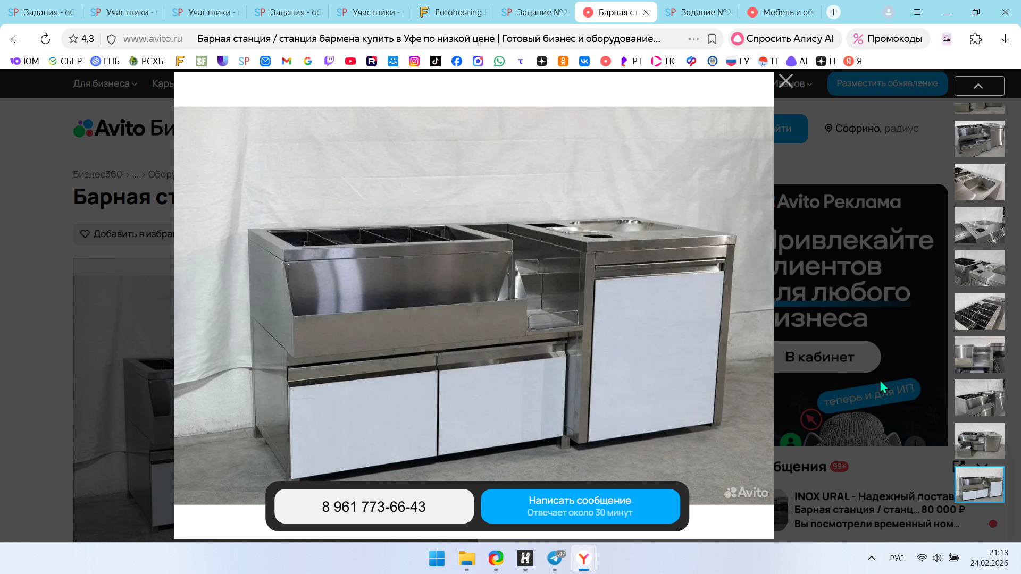1021x574 pixels.
Task: Open WhatsApp bookmark icon
Action: click(x=499, y=61)
